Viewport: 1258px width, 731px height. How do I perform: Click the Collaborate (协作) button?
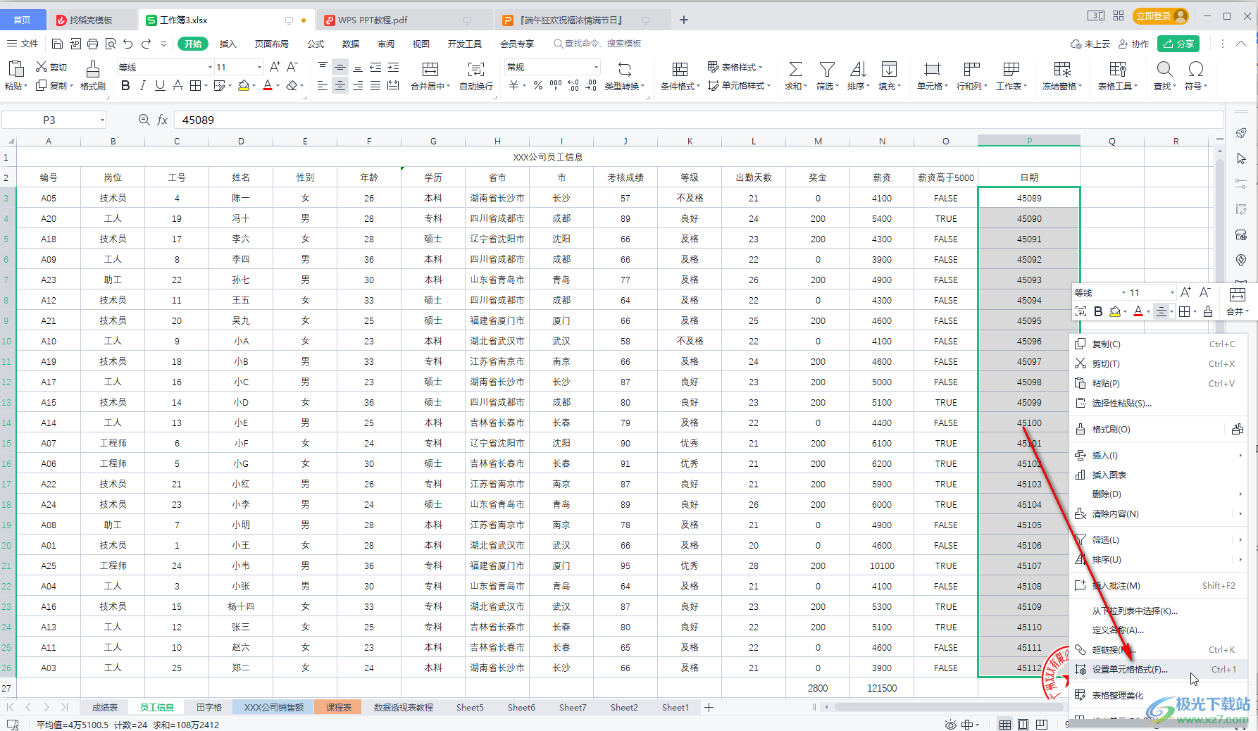pos(1133,44)
